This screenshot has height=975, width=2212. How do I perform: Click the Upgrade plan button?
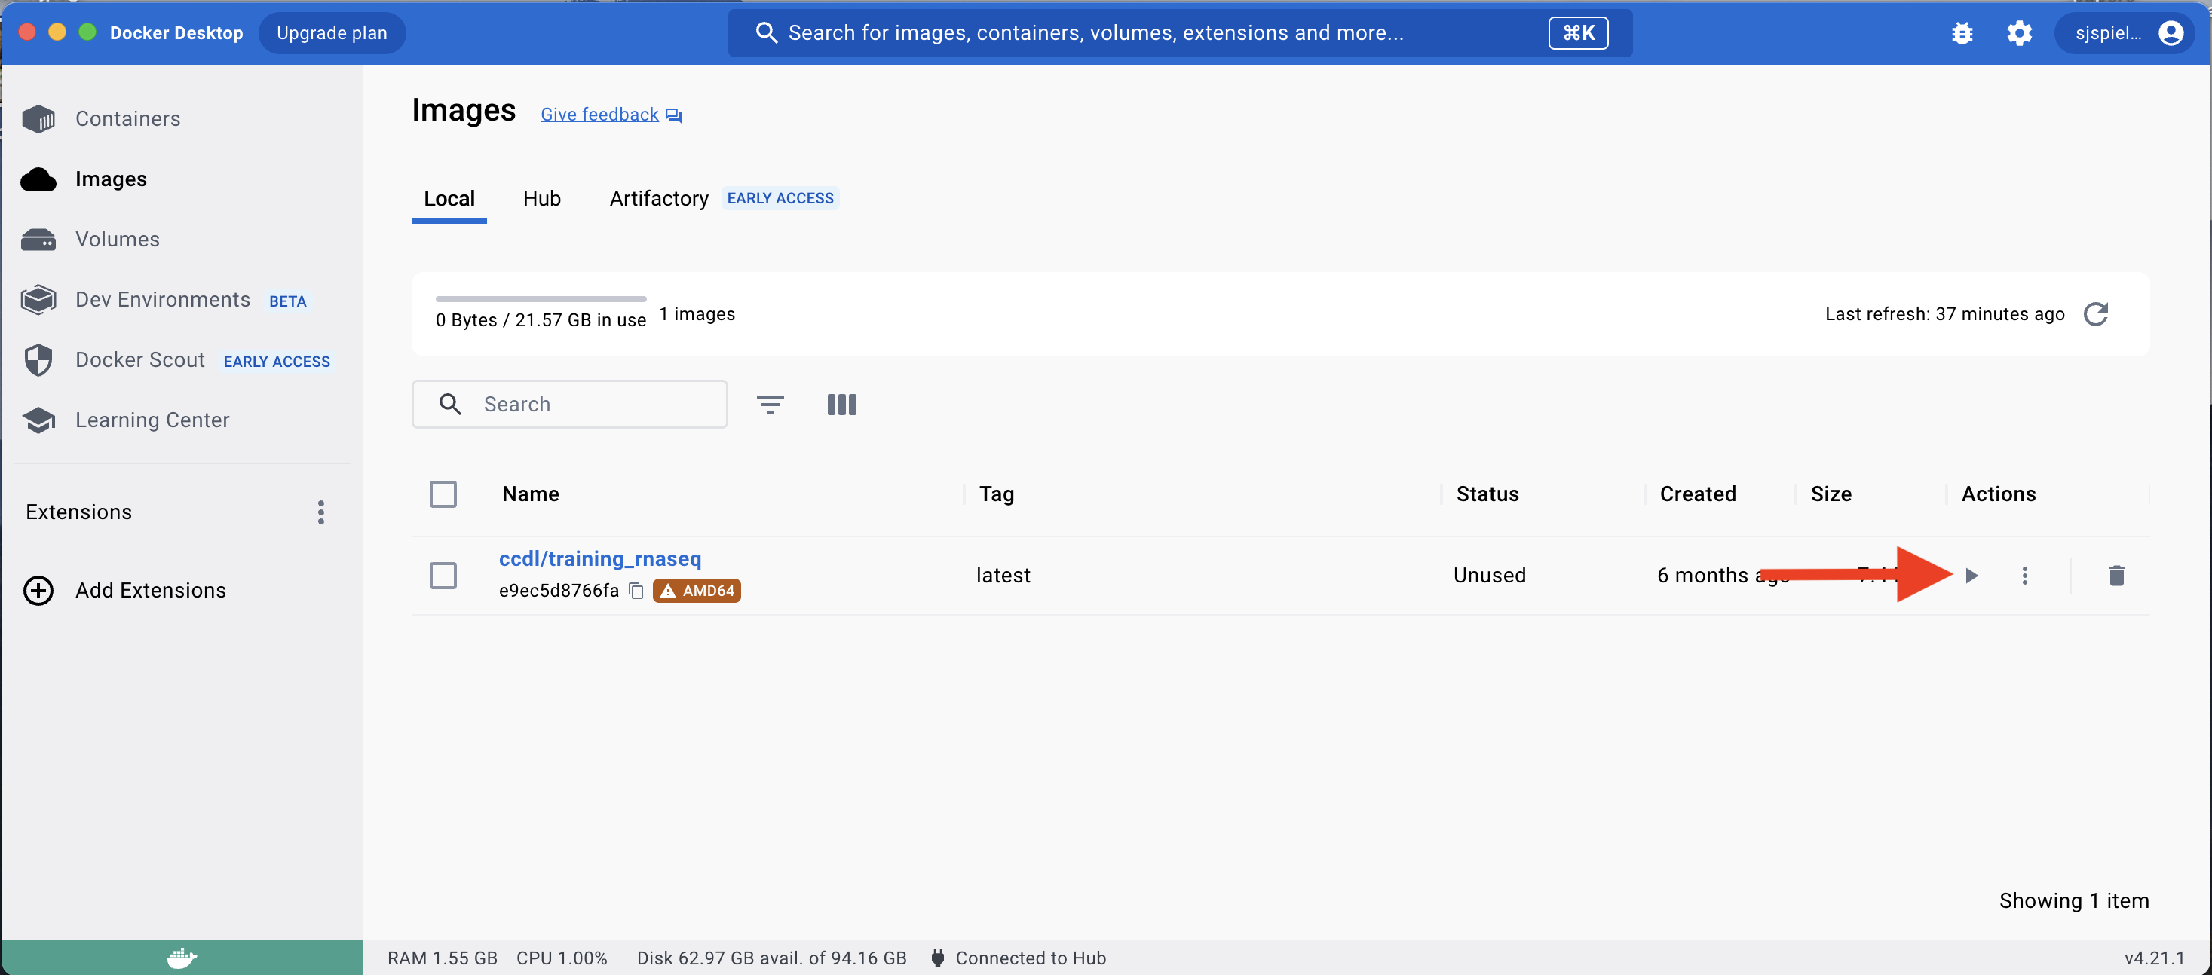[332, 33]
